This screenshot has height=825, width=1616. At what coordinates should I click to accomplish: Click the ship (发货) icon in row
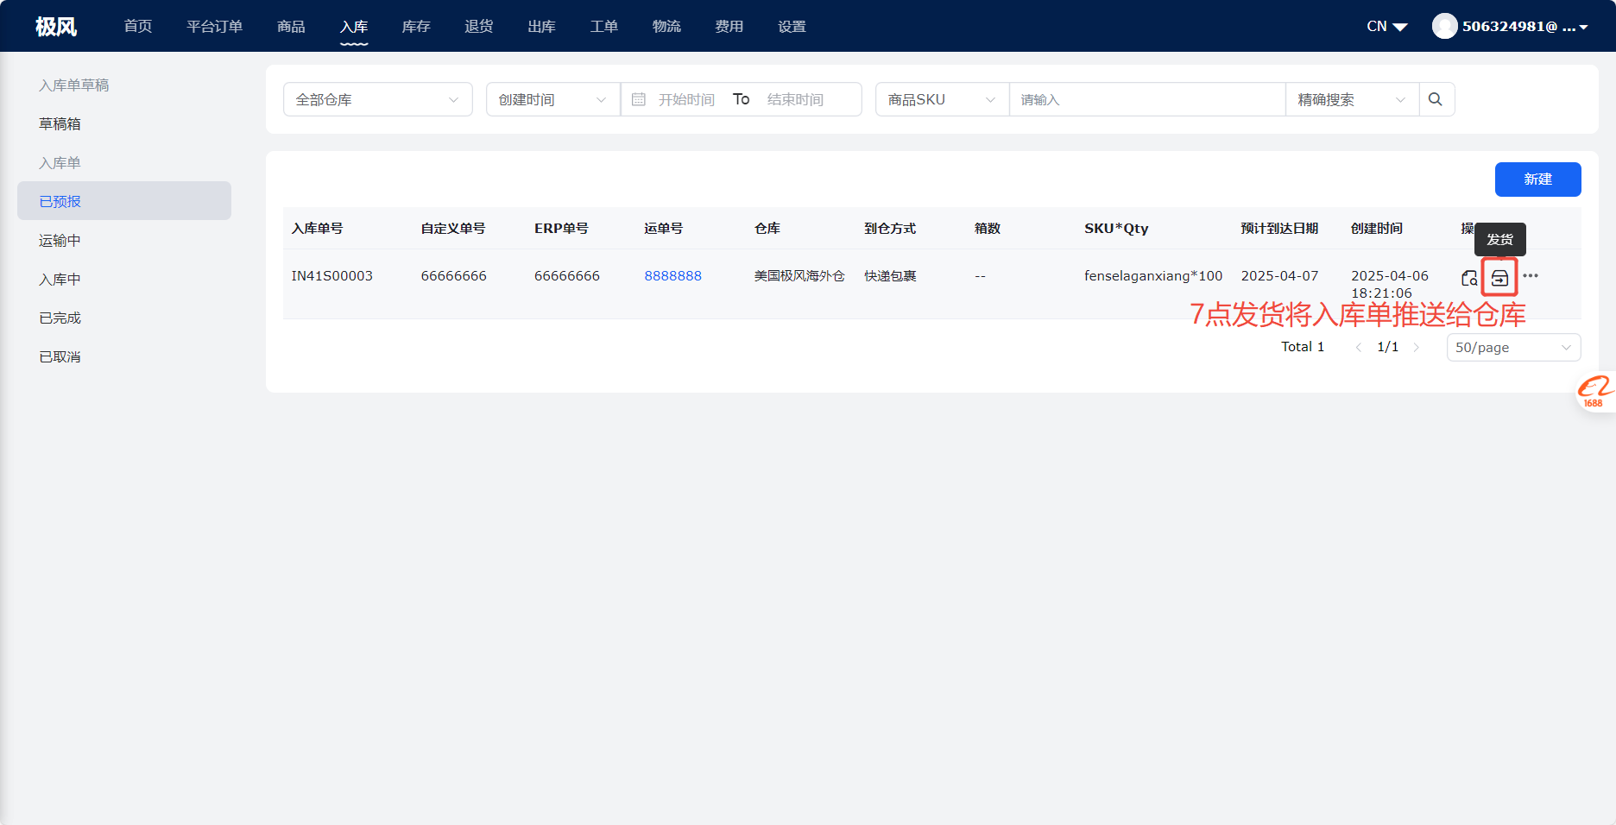1499,278
